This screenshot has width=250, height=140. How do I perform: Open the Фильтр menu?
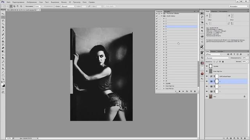(x=64, y=2)
